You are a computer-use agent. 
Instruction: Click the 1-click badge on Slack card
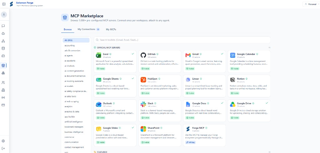pos(146,118)
